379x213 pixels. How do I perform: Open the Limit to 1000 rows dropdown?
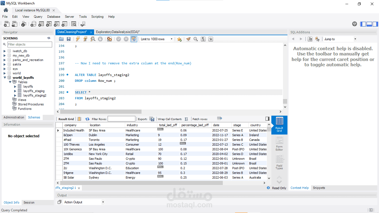[x=172, y=39]
